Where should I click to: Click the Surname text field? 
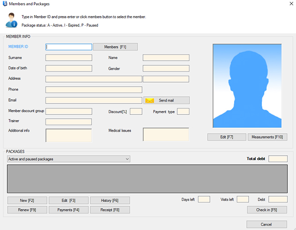(69, 58)
